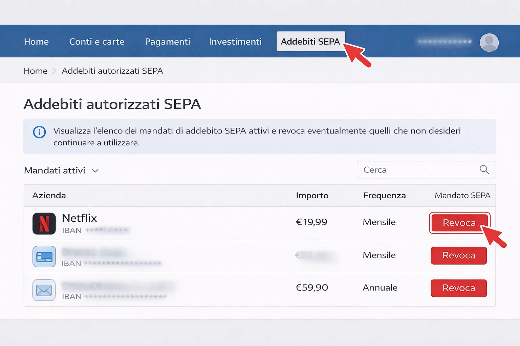Open the user profile avatar icon
The width and height of the screenshot is (520, 346).
[489, 43]
